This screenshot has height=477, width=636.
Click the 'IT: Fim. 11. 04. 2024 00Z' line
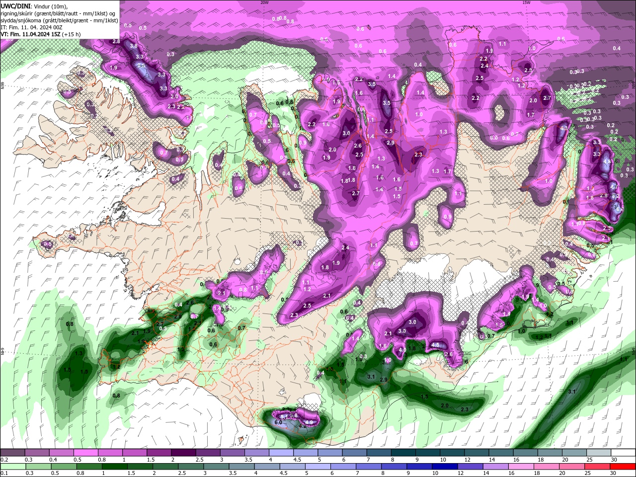coord(32,27)
